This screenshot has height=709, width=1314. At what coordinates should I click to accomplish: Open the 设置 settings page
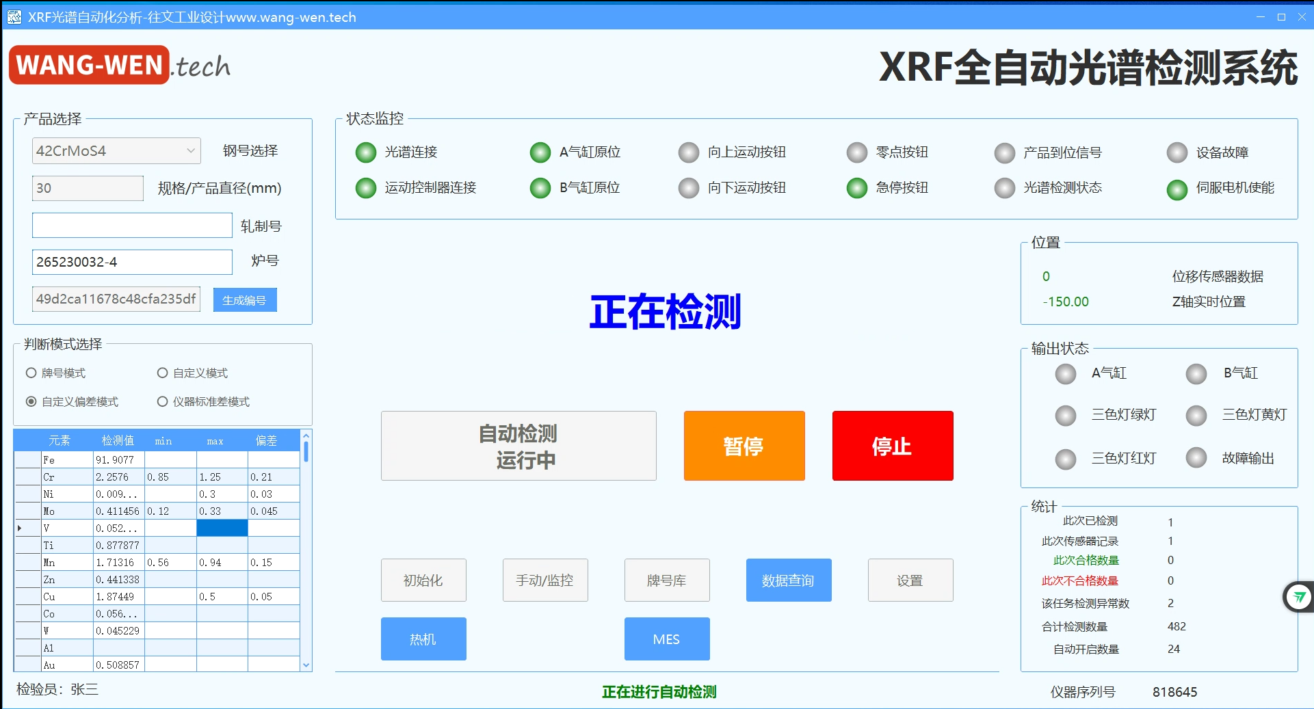coord(910,580)
